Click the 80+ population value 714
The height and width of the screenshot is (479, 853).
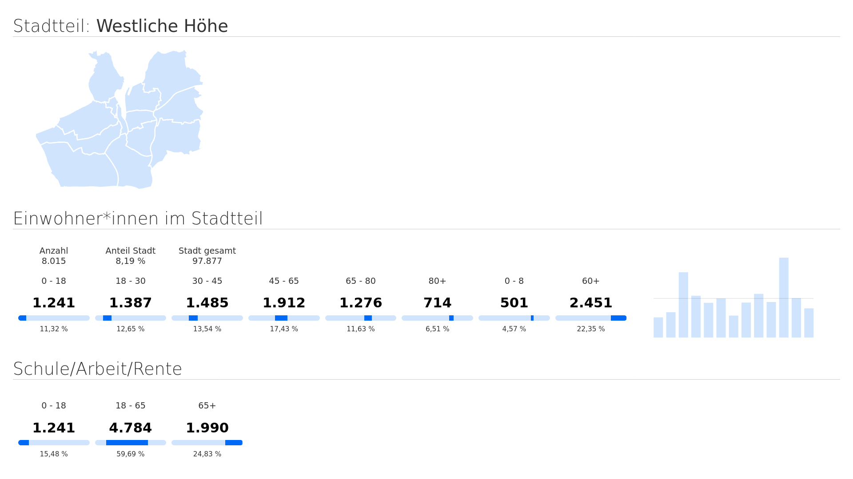437,303
